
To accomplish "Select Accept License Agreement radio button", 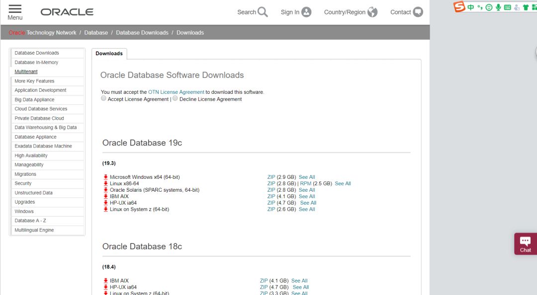I will 103,98.
